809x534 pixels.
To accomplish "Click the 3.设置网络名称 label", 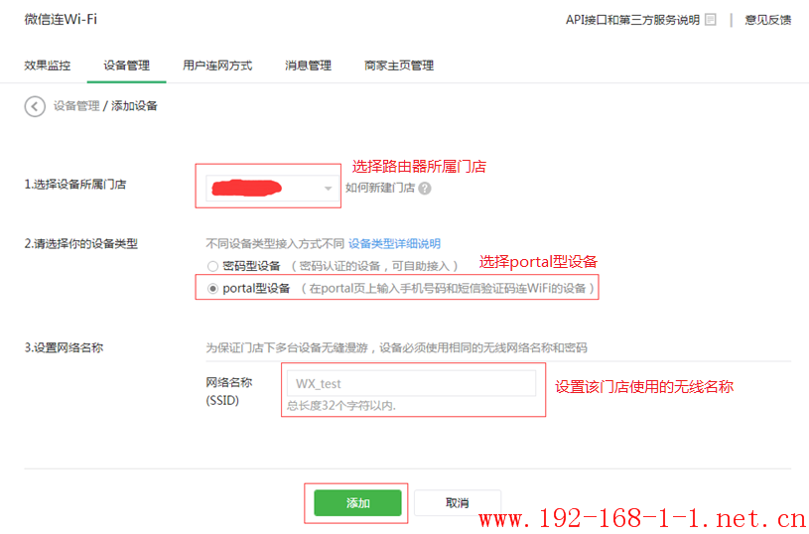I will [x=64, y=347].
